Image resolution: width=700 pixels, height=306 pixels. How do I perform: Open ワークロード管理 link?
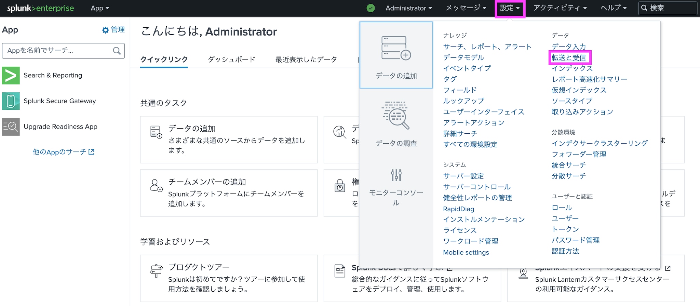(x=471, y=241)
